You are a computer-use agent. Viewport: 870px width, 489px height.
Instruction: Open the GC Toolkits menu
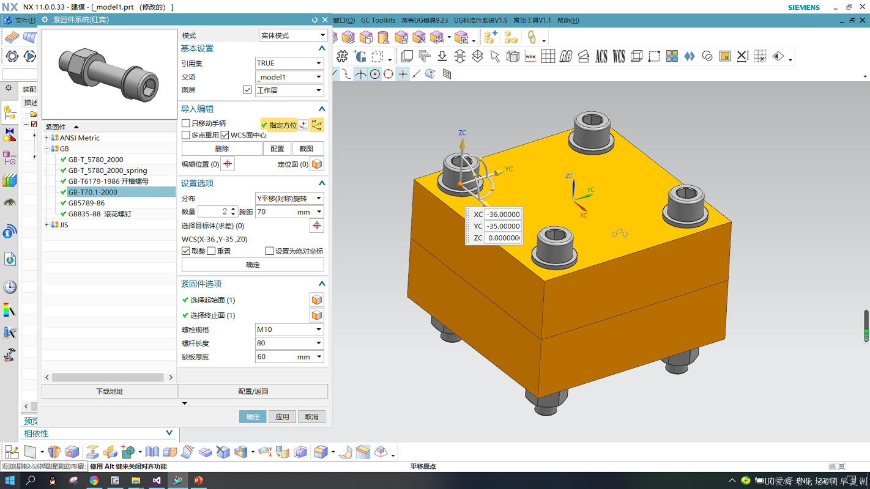point(378,20)
